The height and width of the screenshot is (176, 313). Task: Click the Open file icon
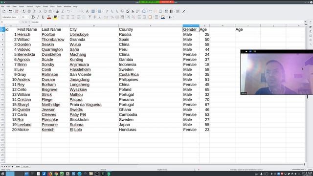tap(10, 11)
